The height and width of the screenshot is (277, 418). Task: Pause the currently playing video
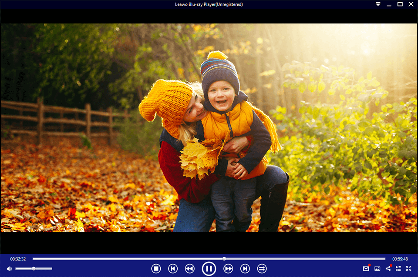pos(209,268)
